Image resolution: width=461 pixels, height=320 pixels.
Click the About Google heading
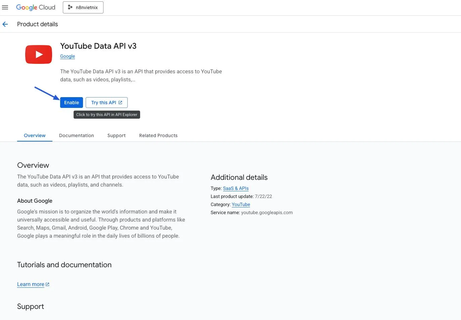click(35, 201)
